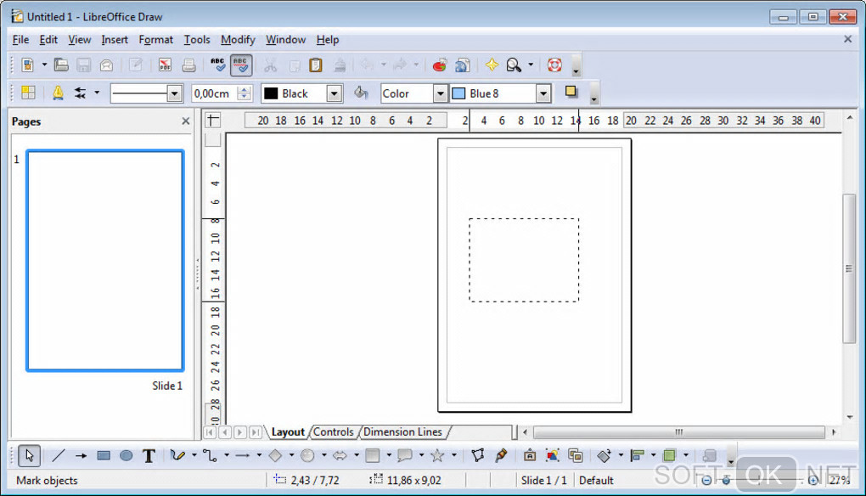866x496 pixels.
Task: Click the line width input field
Action: 215,93
